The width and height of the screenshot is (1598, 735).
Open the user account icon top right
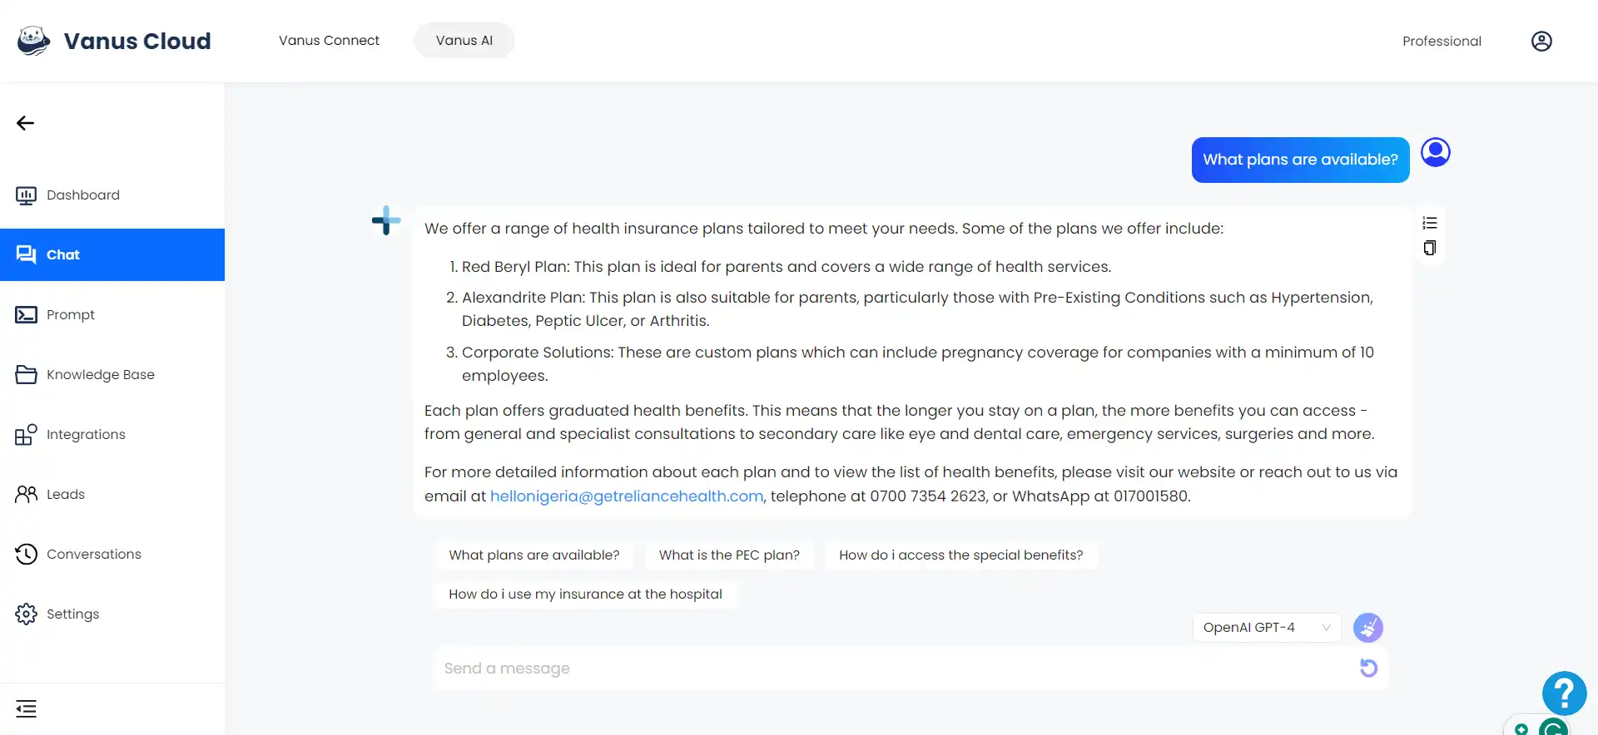tap(1541, 41)
